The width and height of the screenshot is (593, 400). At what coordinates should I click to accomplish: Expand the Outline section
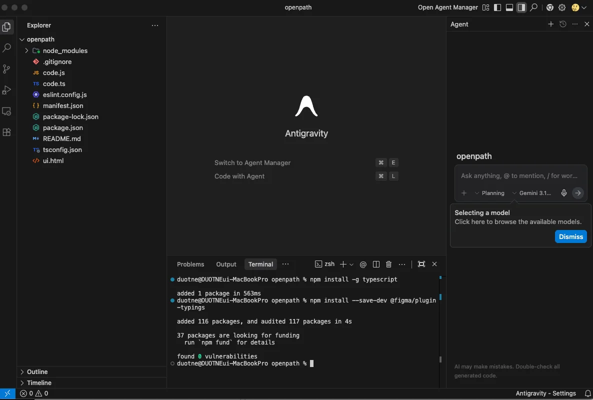(x=37, y=371)
